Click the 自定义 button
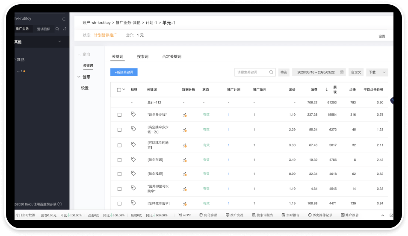 (356, 72)
